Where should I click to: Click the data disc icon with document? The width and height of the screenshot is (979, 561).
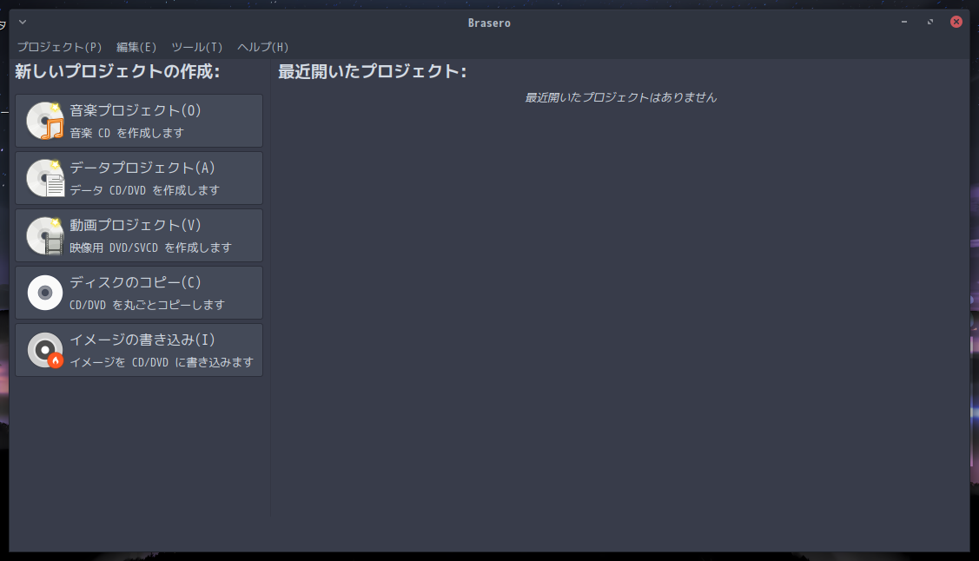coord(45,179)
